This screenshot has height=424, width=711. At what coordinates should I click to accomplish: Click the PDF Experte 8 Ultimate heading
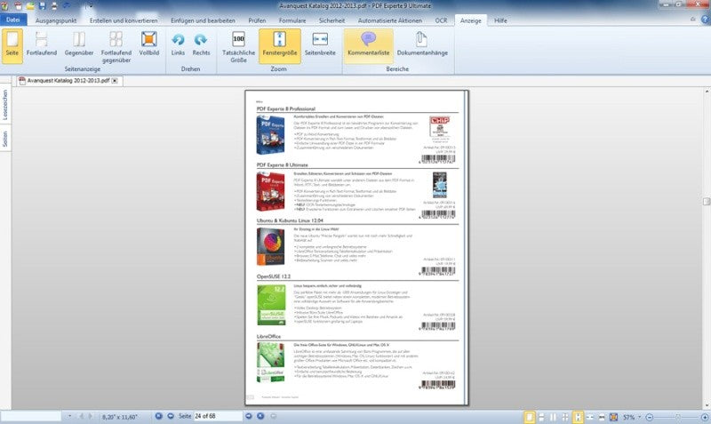coord(282,165)
